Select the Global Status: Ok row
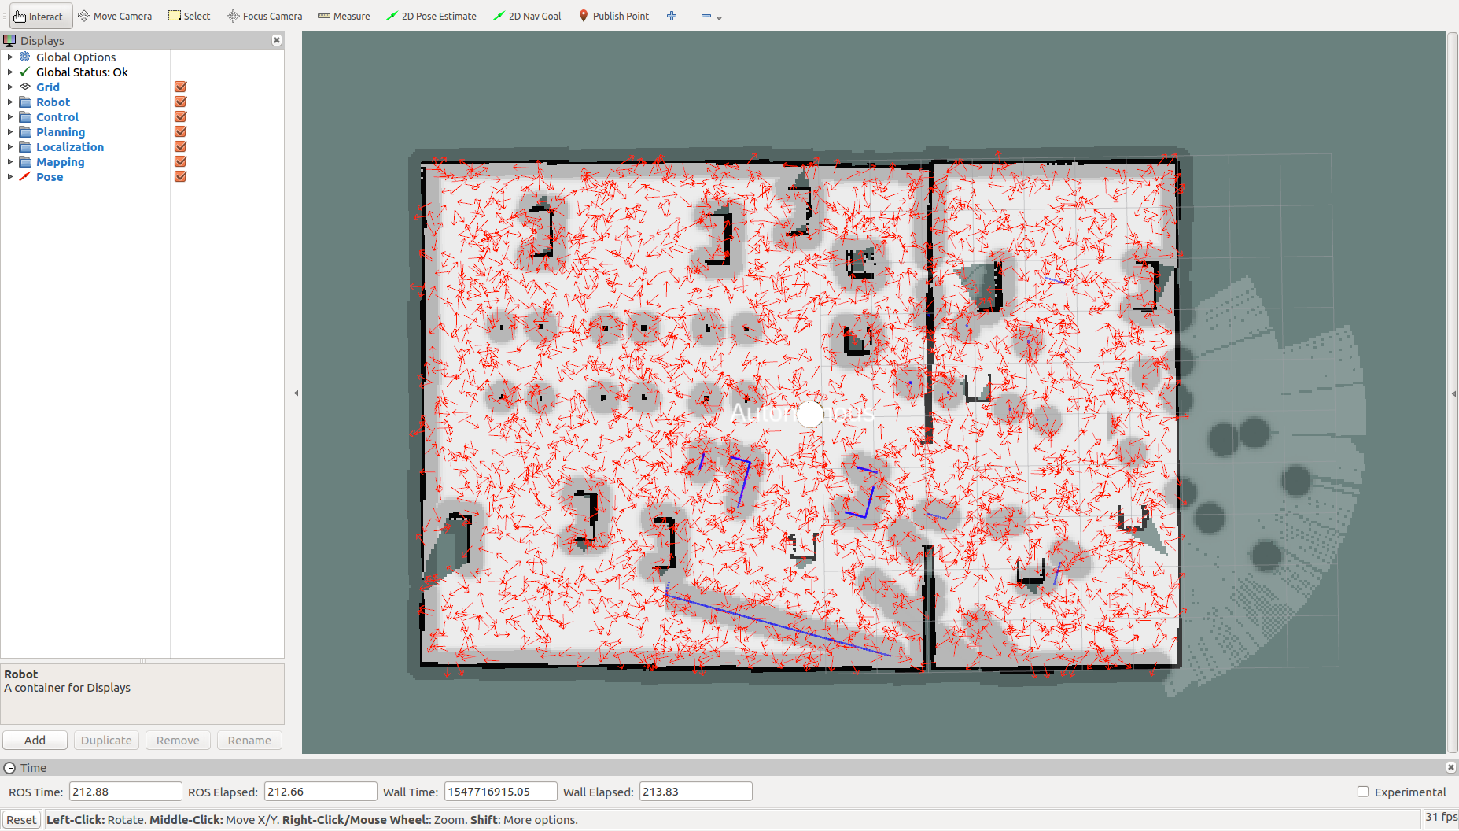The height and width of the screenshot is (831, 1459). click(x=82, y=72)
